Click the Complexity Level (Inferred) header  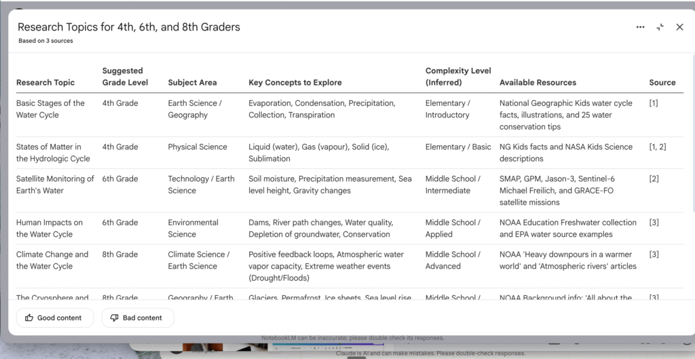pos(457,77)
